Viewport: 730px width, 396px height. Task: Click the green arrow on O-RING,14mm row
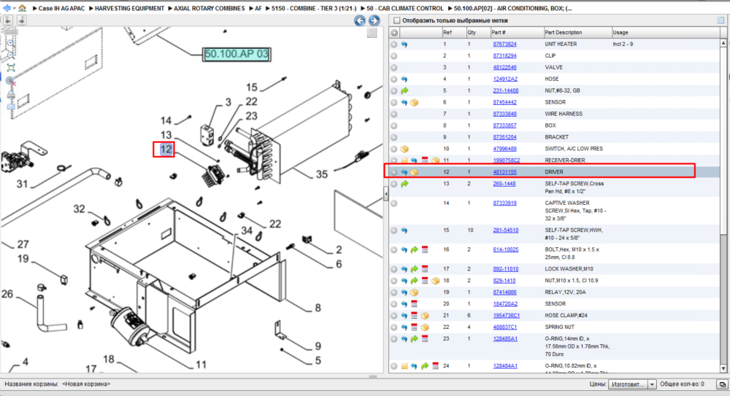pyautogui.click(x=415, y=339)
